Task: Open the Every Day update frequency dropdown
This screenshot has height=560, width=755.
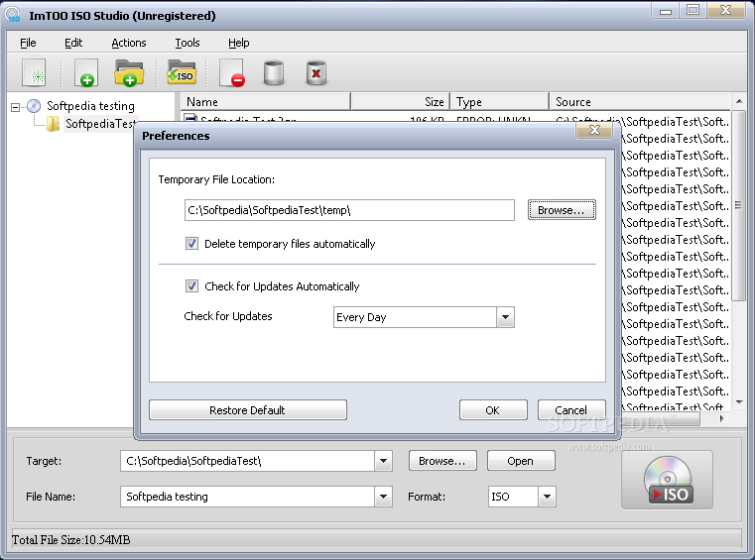Action: [505, 317]
